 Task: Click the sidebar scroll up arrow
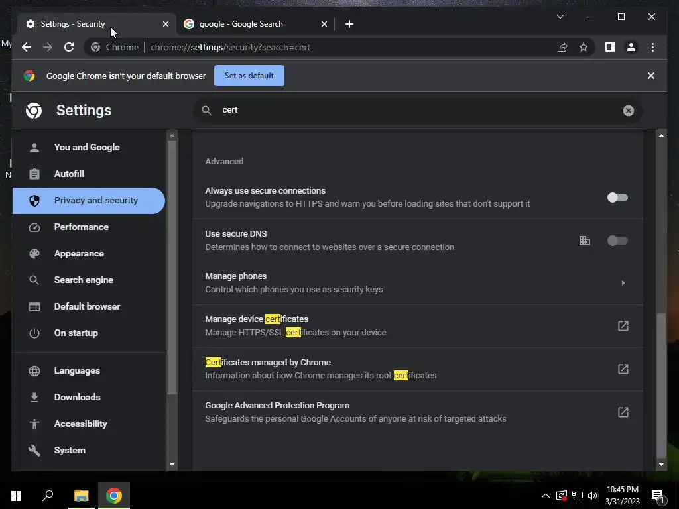coord(172,135)
